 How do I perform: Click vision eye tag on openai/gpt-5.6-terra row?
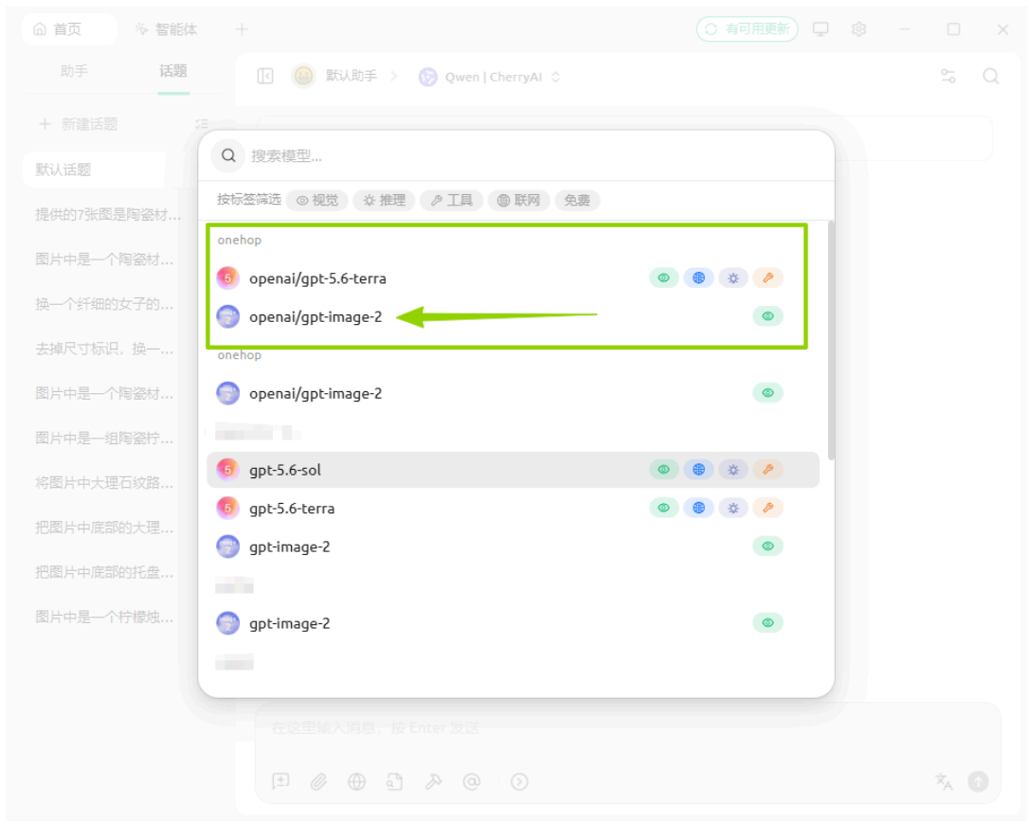663,278
